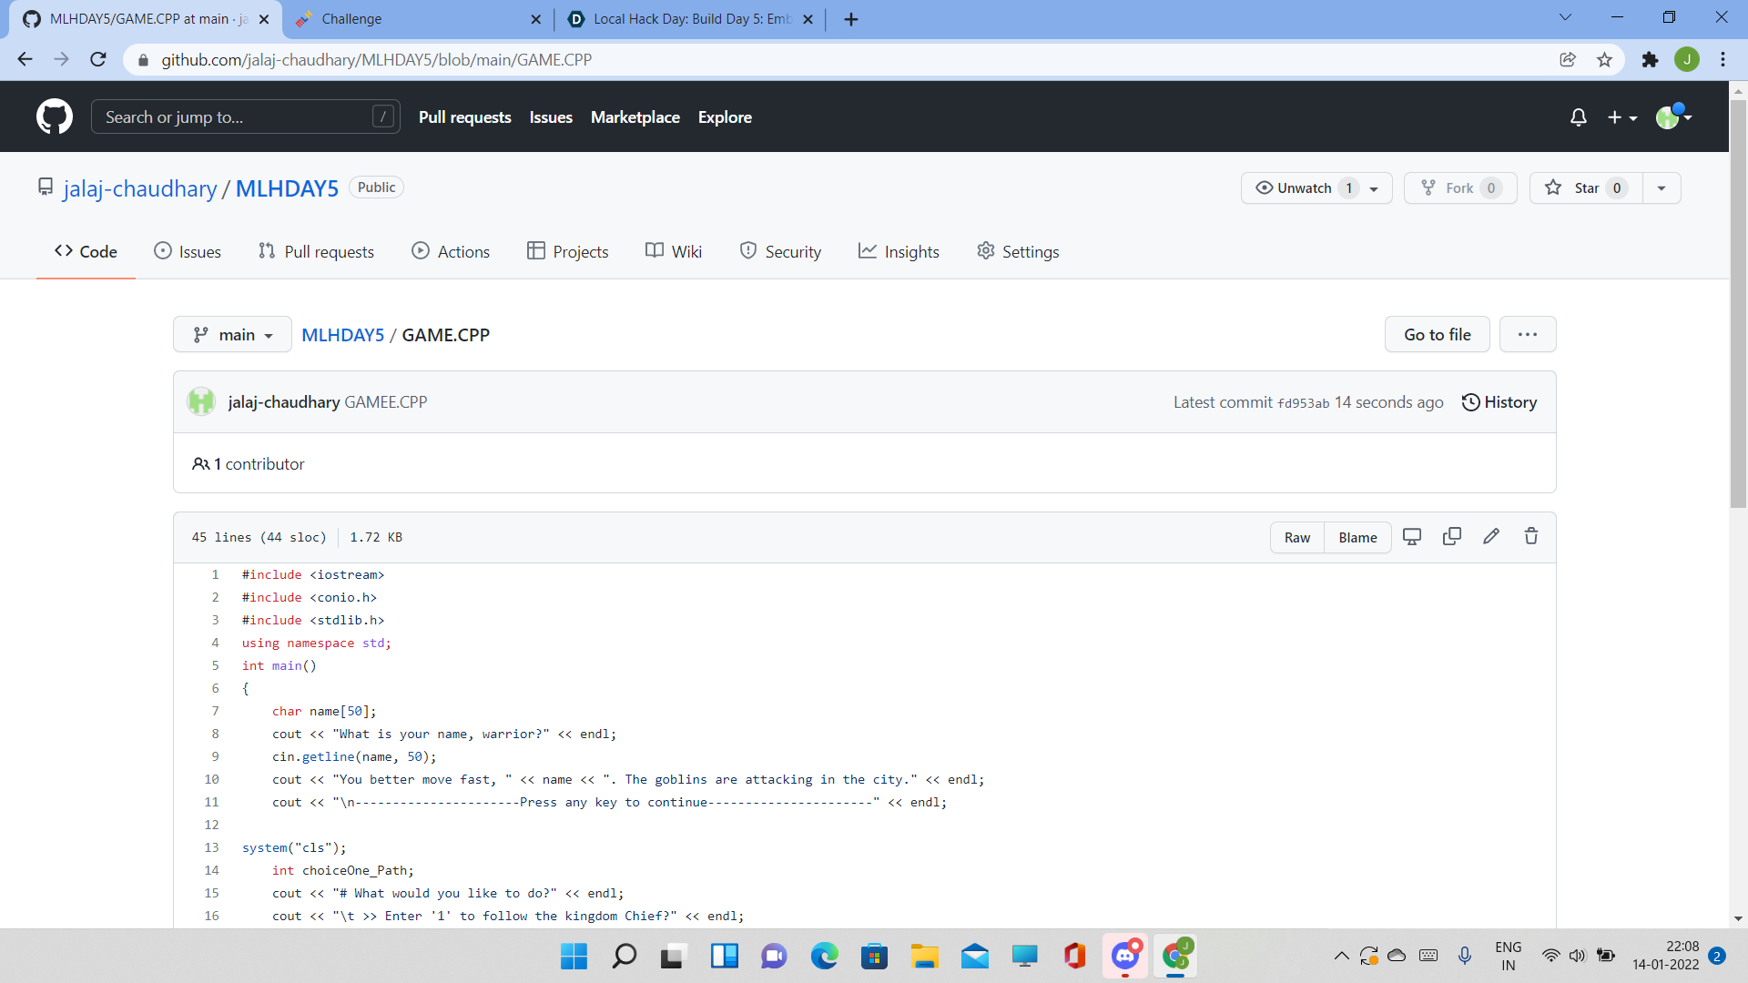Screen dimensions: 1748x983
Task: Open the plus create new dropdown
Action: [x=1621, y=117]
